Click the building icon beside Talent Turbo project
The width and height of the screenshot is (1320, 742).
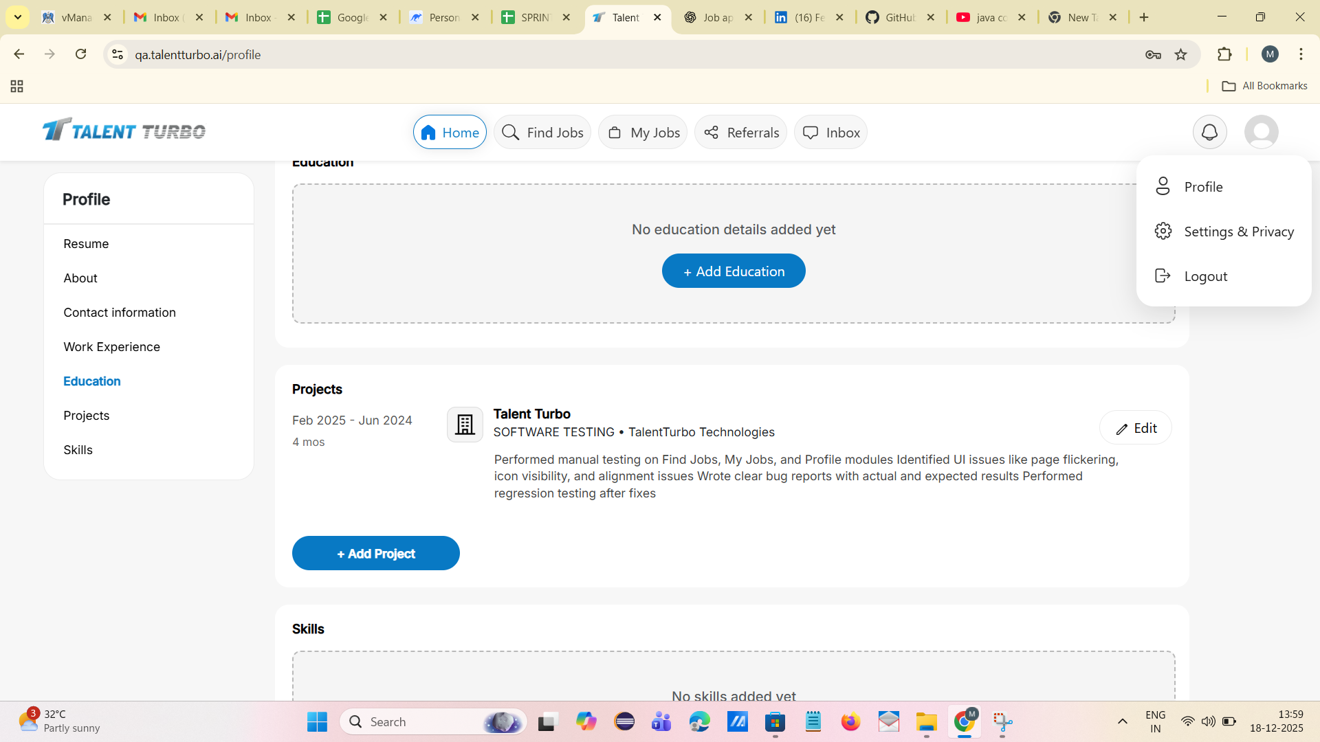(x=465, y=424)
